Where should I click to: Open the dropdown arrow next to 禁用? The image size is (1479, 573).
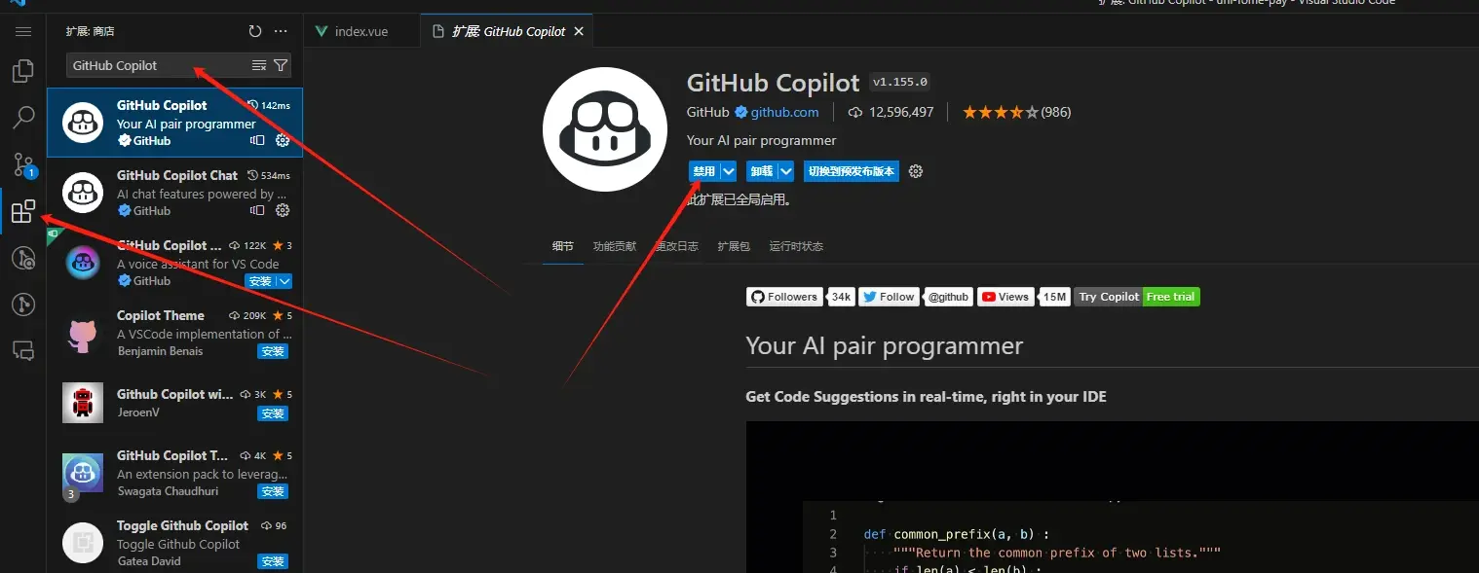728,171
